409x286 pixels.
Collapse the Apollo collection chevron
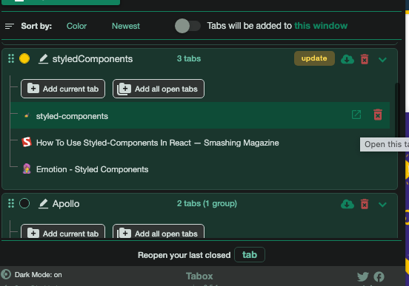(382, 205)
